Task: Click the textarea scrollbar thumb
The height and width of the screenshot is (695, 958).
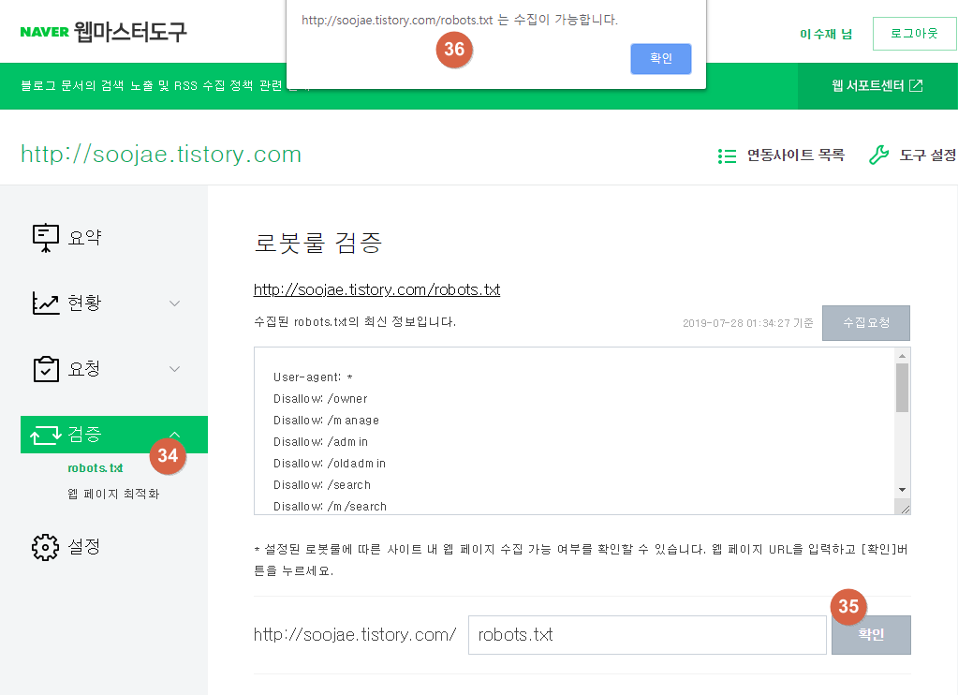Action: coord(903,388)
